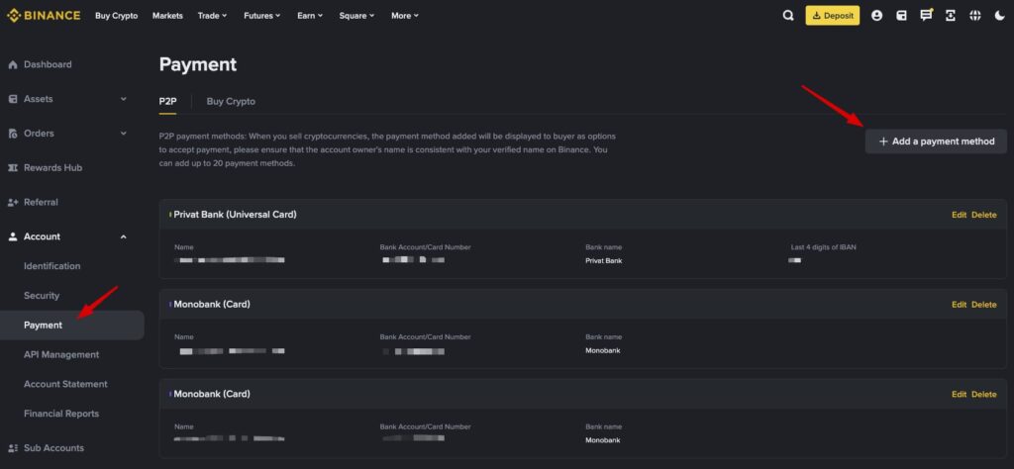
Task: Open the chat messages icon in the header
Action: (x=926, y=16)
